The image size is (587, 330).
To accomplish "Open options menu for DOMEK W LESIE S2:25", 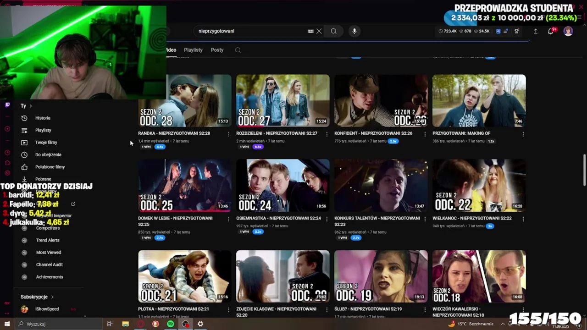I will 229,219.
